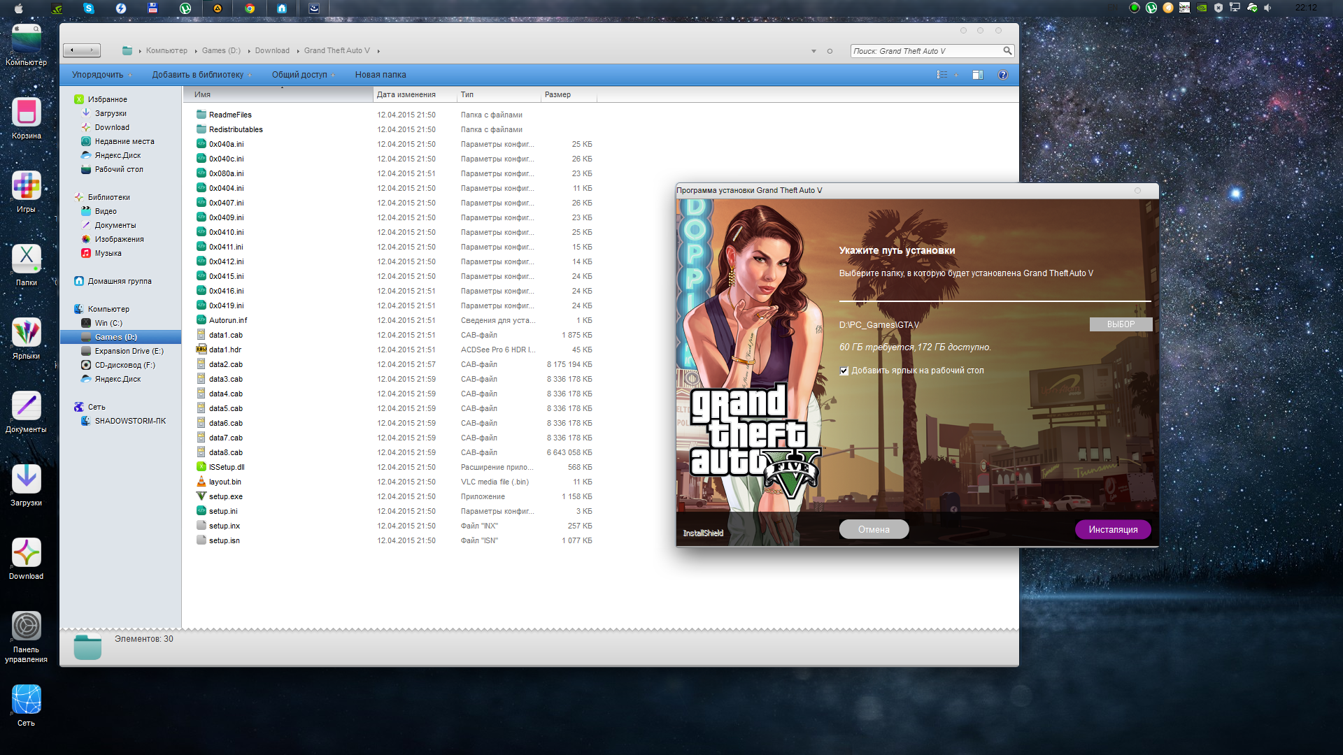Click Download in the breadcrumb path
Image resolution: width=1343 pixels, height=755 pixels.
(x=272, y=50)
